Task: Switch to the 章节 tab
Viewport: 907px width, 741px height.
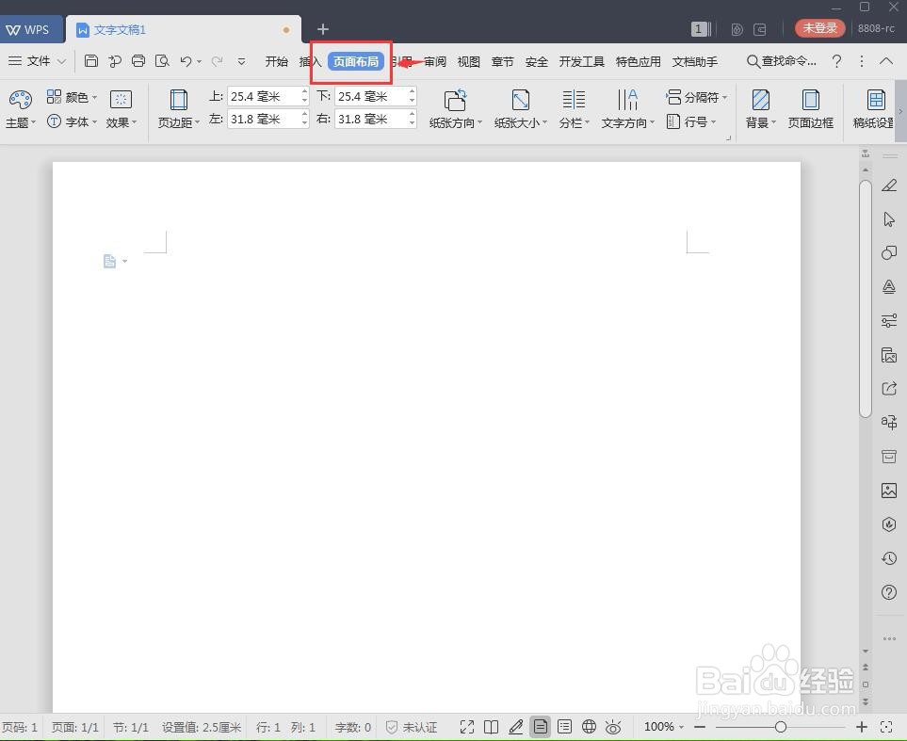Action: click(x=502, y=61)
